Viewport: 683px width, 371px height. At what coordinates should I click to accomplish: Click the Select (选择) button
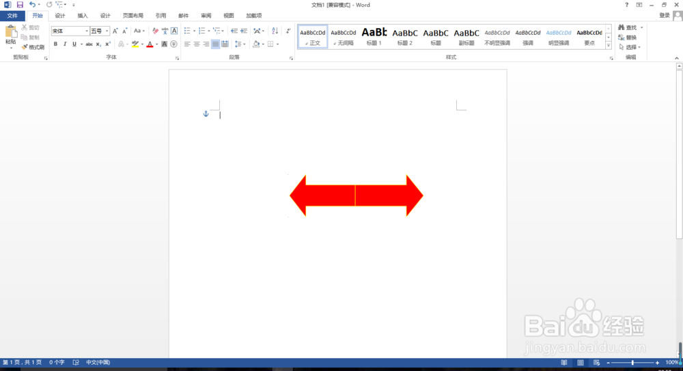[630, 47]
